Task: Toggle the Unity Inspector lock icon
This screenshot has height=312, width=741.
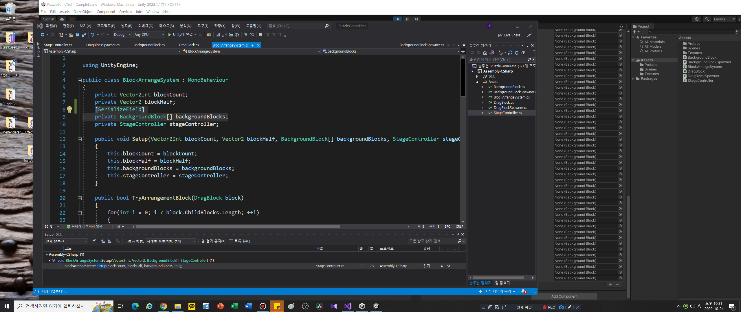Action: [621, 26]
